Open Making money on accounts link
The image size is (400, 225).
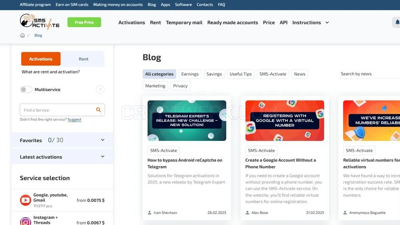click(x=118, y=4)
